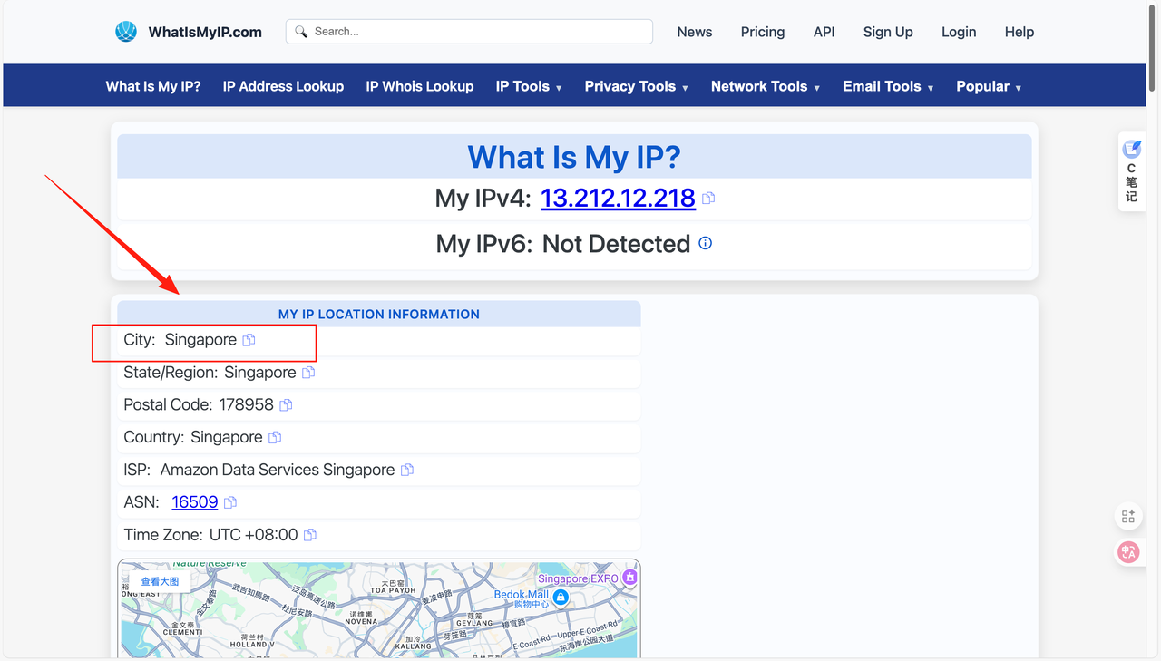Click the Sign Up link
Viewport: 1161px width, 661px height.
click(x=888, y=32)
